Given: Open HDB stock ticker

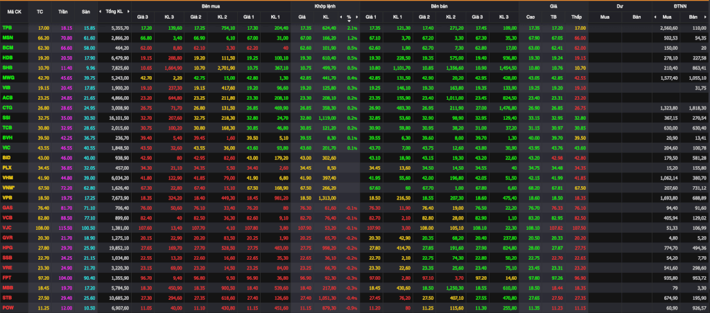Looking at the screenshot, I should [x=7, y=57].
